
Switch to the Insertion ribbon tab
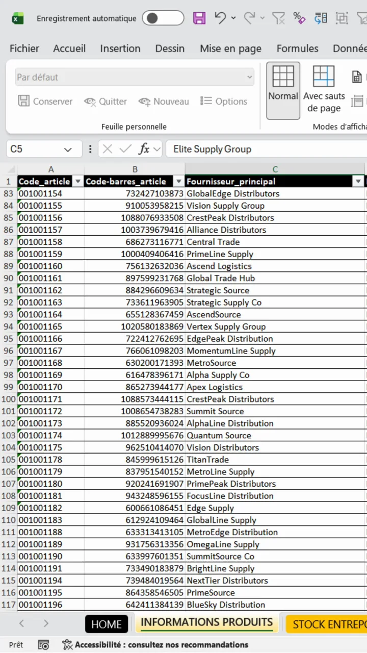click(x=120, y=48)
